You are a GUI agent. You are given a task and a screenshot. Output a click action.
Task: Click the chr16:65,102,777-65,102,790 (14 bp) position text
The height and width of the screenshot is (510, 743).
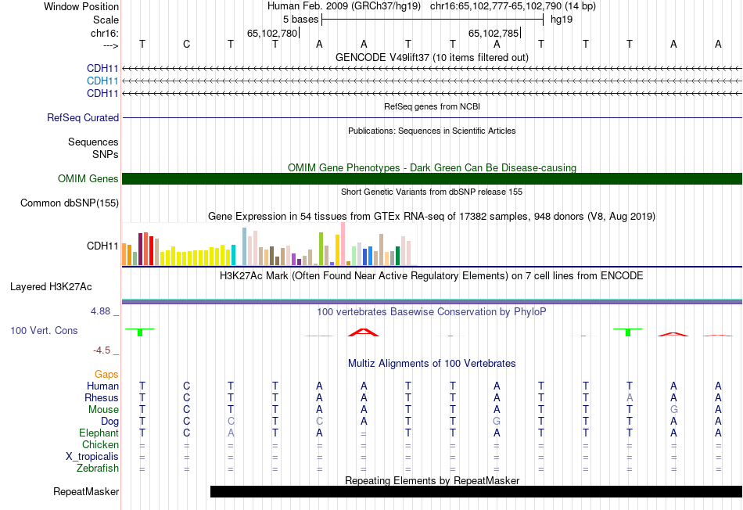click(513, 6)
